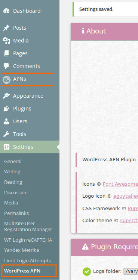The image size is (138, 280).
Task: Click the About panel header
Action: coord(104,32)
